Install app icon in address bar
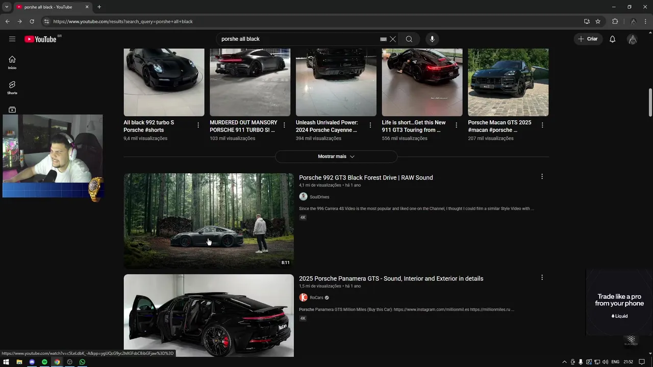 [587, 21]
